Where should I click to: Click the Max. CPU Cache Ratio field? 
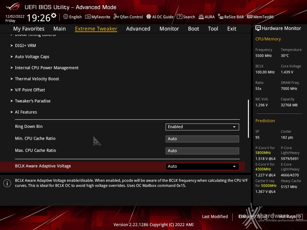(x=202, y=151)
